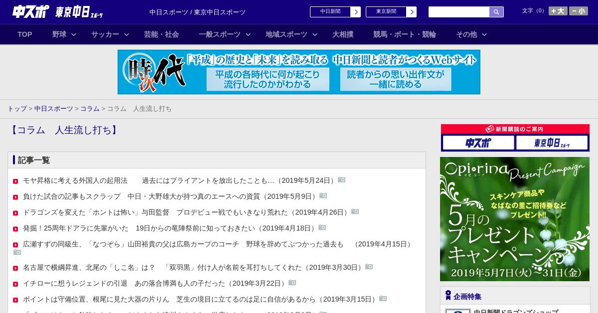
Task: Select 大相撲 in navigation bar
Action: [343, 34]
